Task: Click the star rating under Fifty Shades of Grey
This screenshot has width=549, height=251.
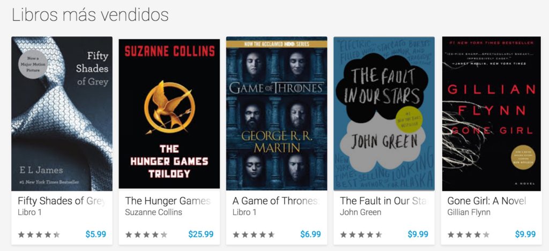Action: (39, 234)
